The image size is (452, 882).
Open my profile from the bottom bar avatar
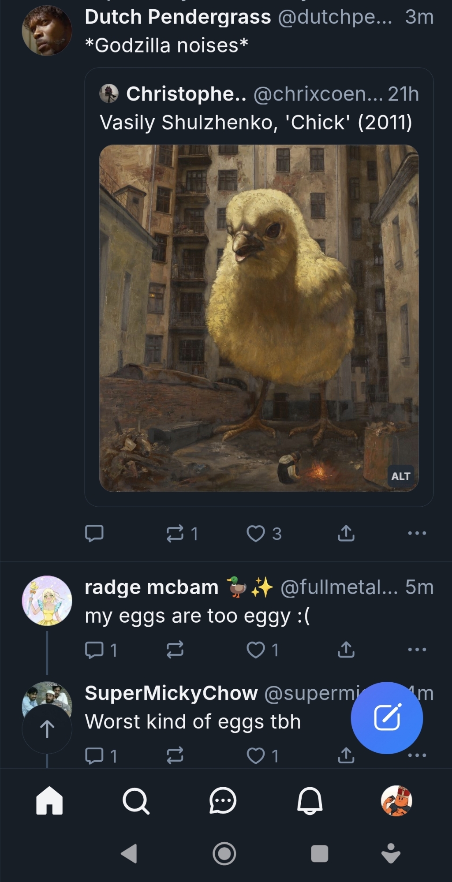click(396, 800)
